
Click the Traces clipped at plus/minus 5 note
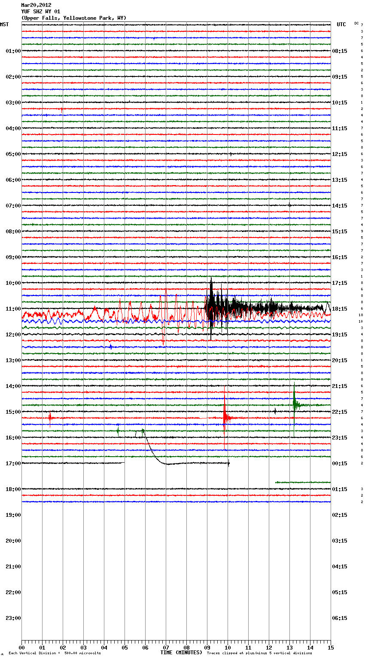click(259, 653)
